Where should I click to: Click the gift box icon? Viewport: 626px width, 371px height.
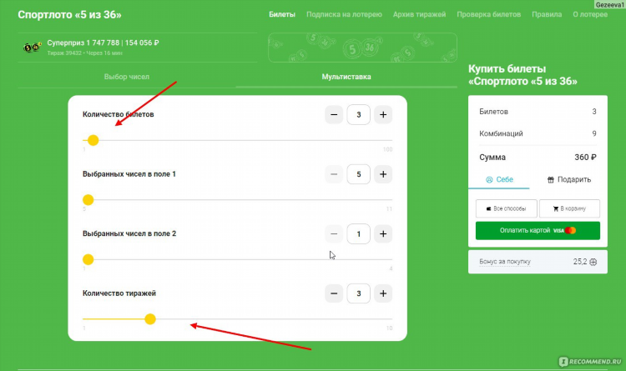coord(551,180)
